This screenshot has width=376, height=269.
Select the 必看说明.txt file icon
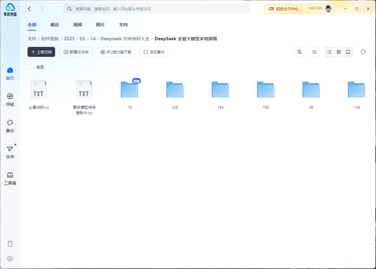click(39, 90)
